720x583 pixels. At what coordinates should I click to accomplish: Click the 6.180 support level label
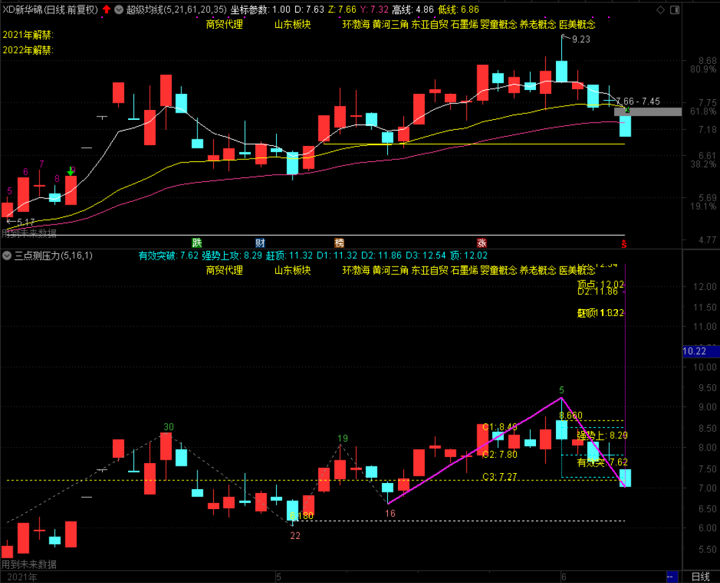(x=302, y=516)
